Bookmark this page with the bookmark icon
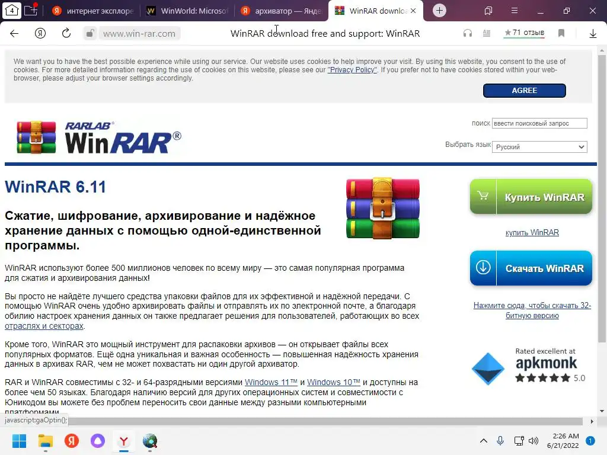 [561, 33]
